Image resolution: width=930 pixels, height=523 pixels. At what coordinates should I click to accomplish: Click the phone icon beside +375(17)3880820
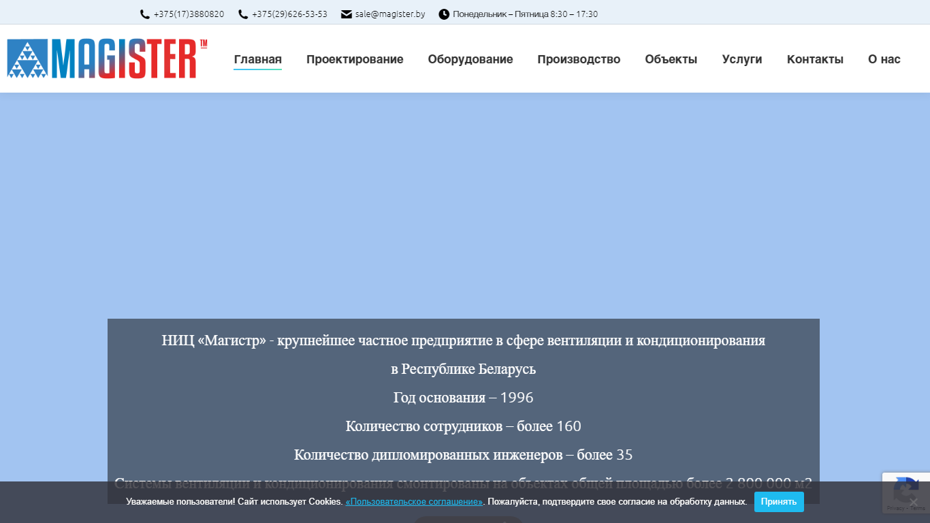point(144,14)
